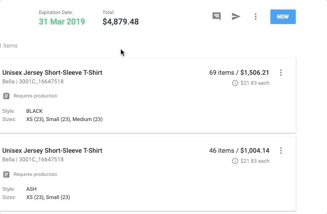Click the Items section heading
Screen dimensions: 327x214
click(x=10, y=46)
